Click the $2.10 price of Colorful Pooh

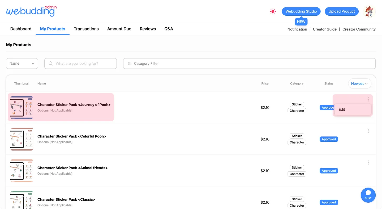[265, 139]
